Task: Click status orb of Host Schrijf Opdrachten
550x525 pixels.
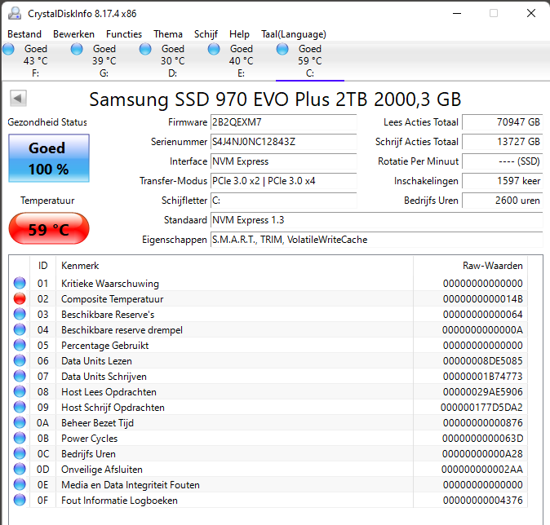Action: (x=20, y=407)
